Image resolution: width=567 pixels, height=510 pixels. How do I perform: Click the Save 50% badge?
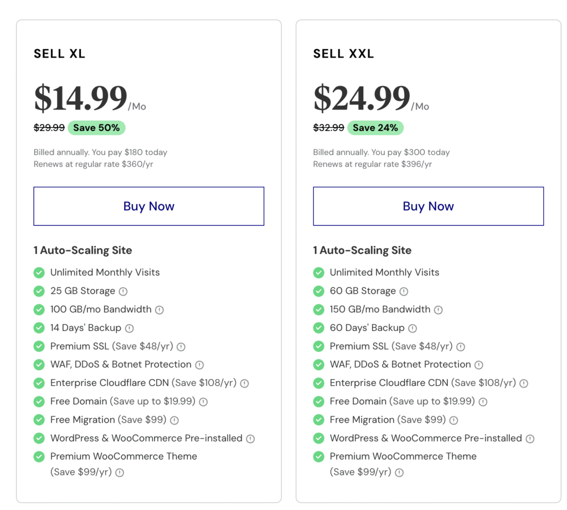point(96,128)
